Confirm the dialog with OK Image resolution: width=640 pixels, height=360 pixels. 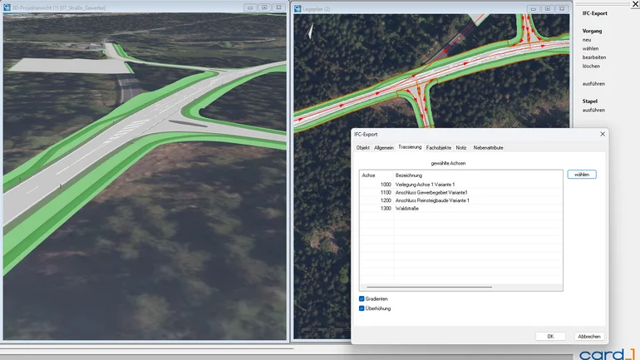(550, 336)
